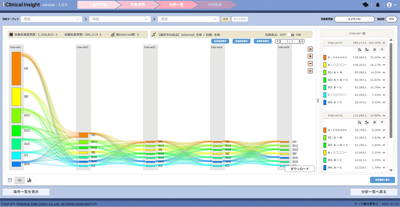Image resolution: width=400 pixels, height=207 pixels.
Task: Go to the 分析一覧 step tab
Action: coord(176,5)
